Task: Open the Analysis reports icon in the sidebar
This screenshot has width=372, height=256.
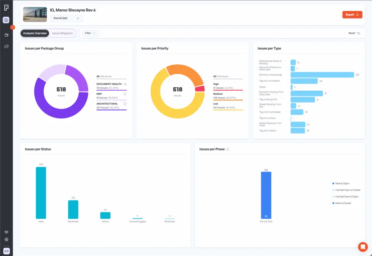Action: pyautogui.click(x=6, y=20)
